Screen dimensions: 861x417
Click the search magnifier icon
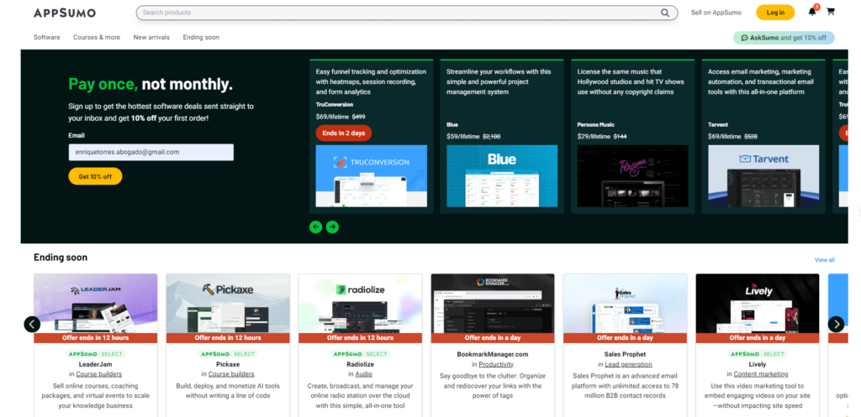[x=664, y=13]
